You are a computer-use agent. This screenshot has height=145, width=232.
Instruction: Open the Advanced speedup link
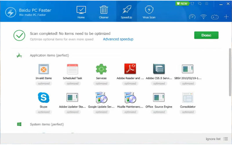pos(118,39)
